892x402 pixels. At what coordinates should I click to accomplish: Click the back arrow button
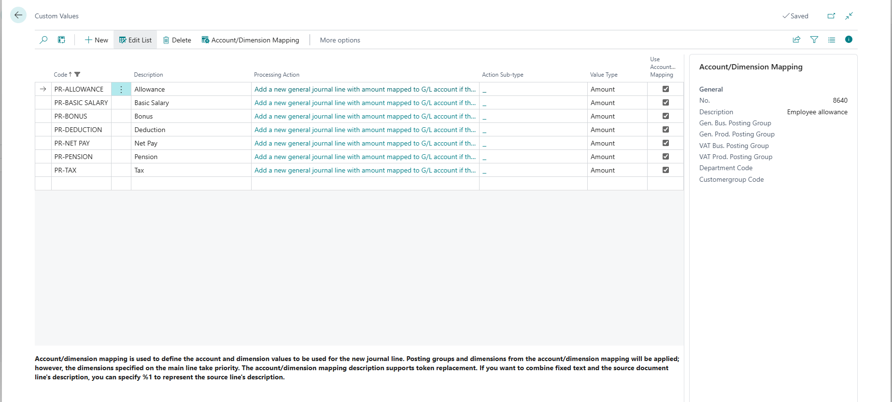click(18, 15)
